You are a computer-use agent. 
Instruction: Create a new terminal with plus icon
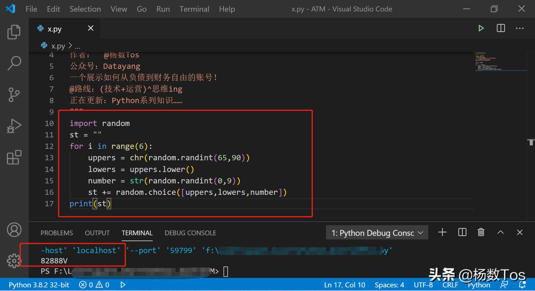coord(442,232)
